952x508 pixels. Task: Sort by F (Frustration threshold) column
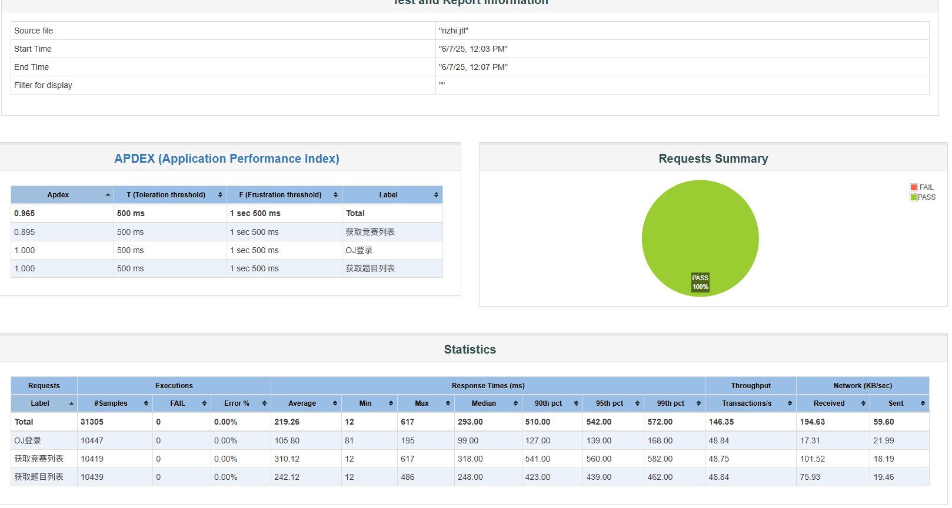click(284, 195)
